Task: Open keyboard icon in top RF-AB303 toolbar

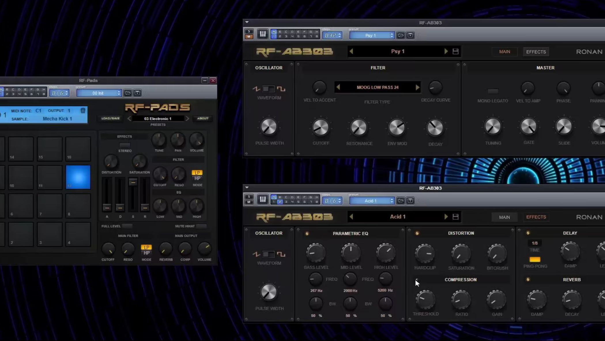Action: (x=263, y=34)
